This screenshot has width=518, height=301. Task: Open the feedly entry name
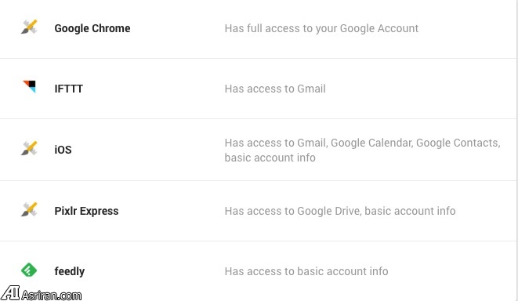(70, 271)
